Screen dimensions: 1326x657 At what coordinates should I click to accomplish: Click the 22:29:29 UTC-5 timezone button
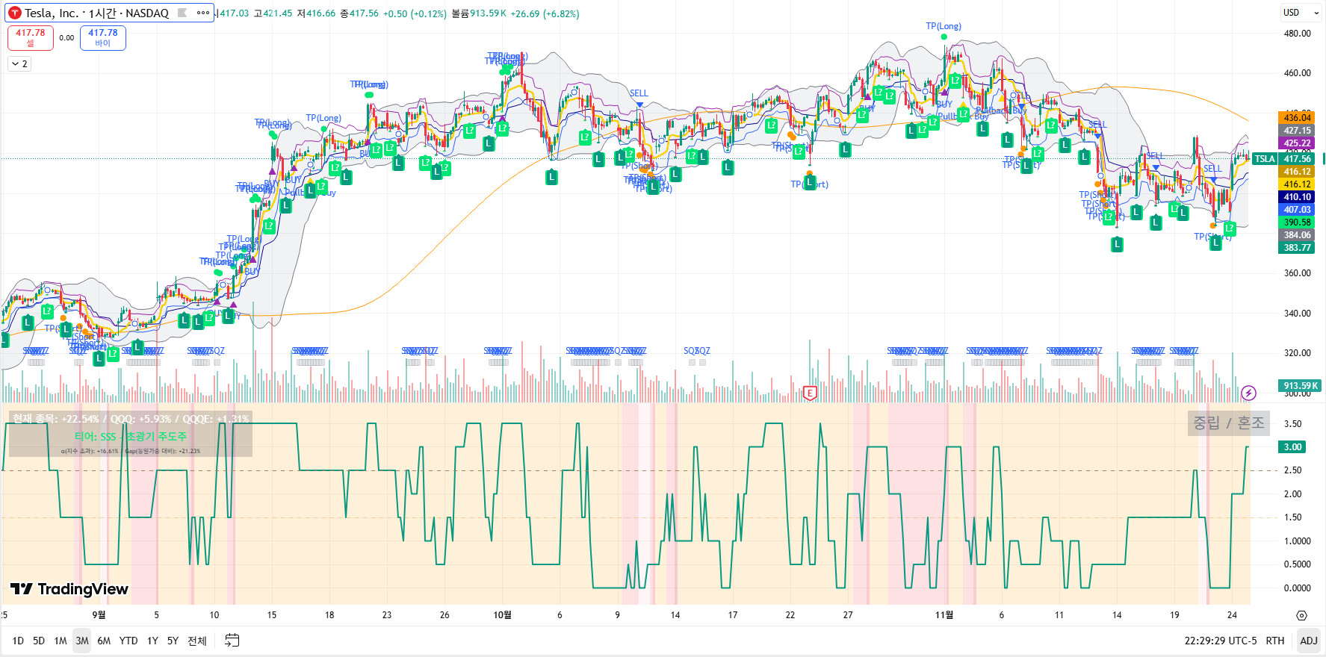click(x=1221, y=641)
